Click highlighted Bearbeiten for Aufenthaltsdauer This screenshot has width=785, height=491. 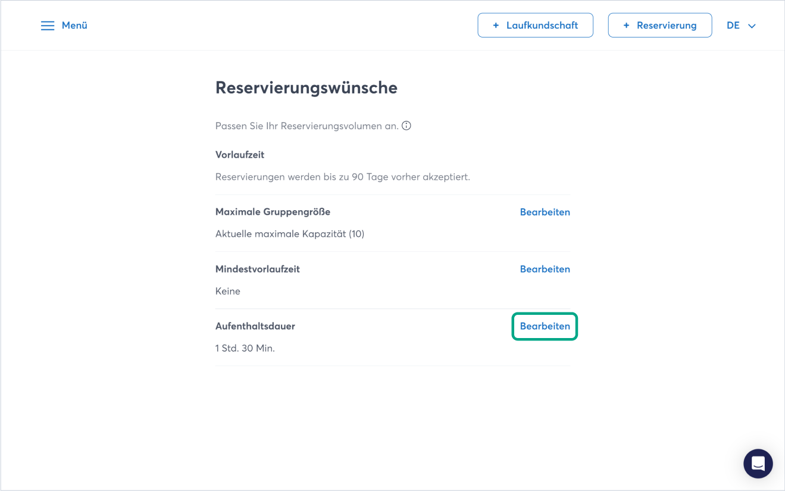pos(545,326)
